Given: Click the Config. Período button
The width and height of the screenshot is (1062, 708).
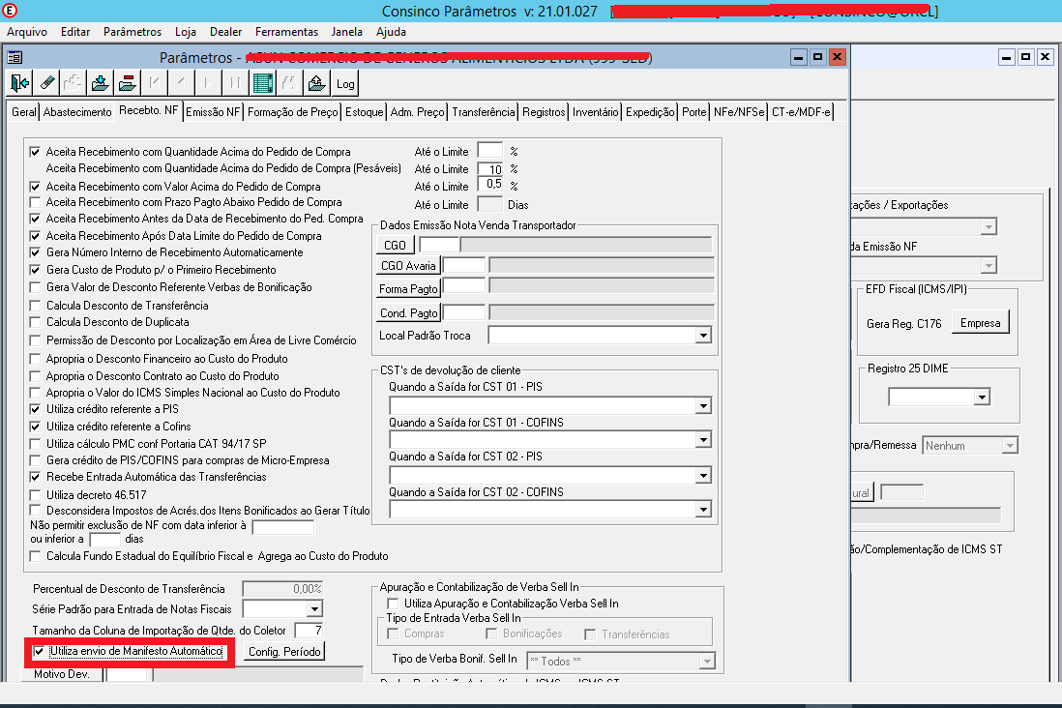Looking at the screenshot, I should 284,652.
